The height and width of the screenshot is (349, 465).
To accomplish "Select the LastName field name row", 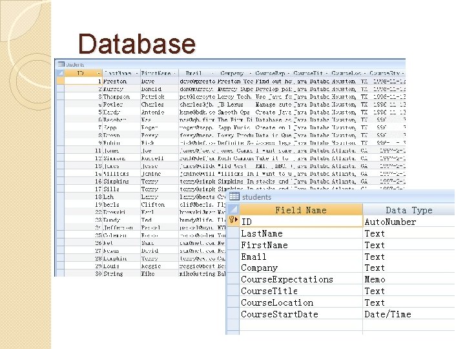I will click(x=301, y=233).
